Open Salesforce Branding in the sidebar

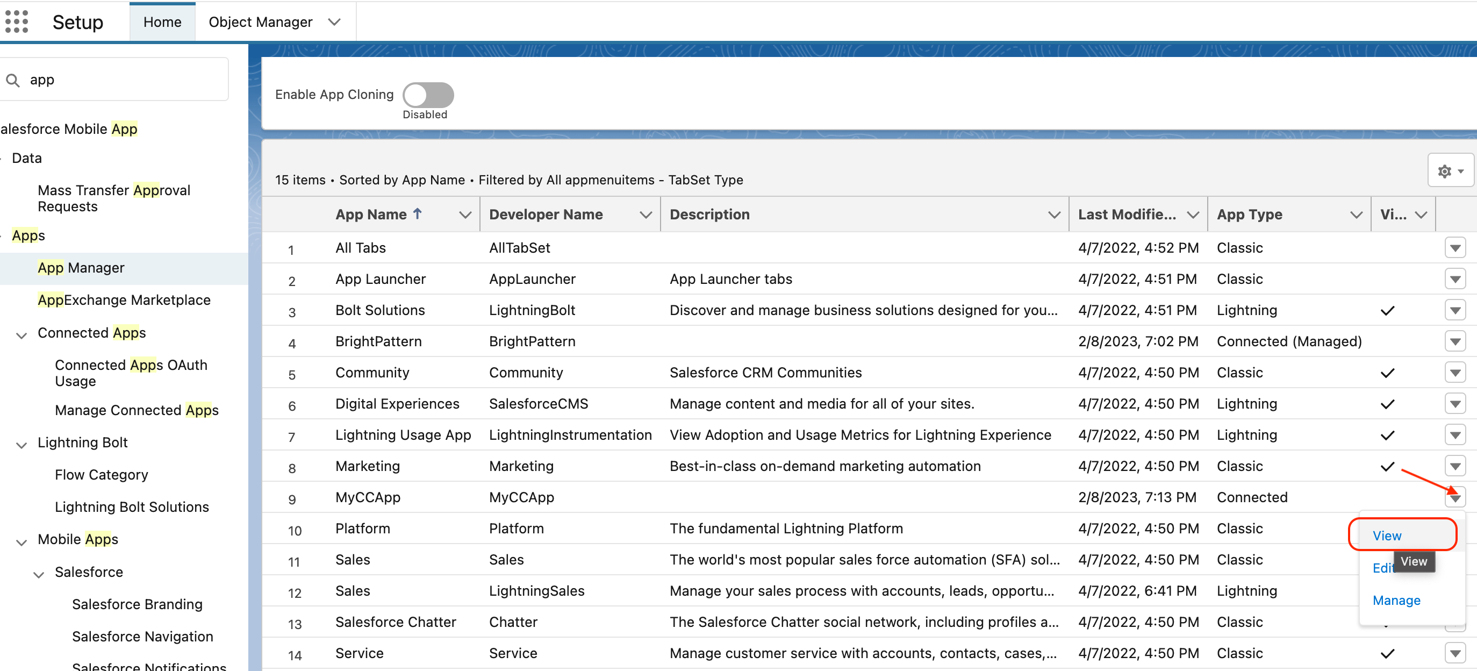click(137, 604)
